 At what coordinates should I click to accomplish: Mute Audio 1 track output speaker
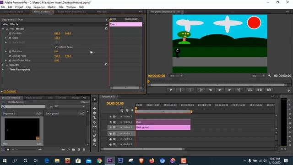coord(110,133)
